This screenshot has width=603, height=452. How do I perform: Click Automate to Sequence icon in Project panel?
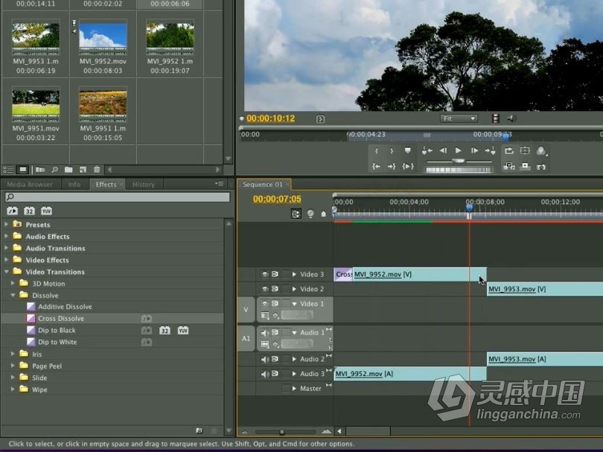40,170
